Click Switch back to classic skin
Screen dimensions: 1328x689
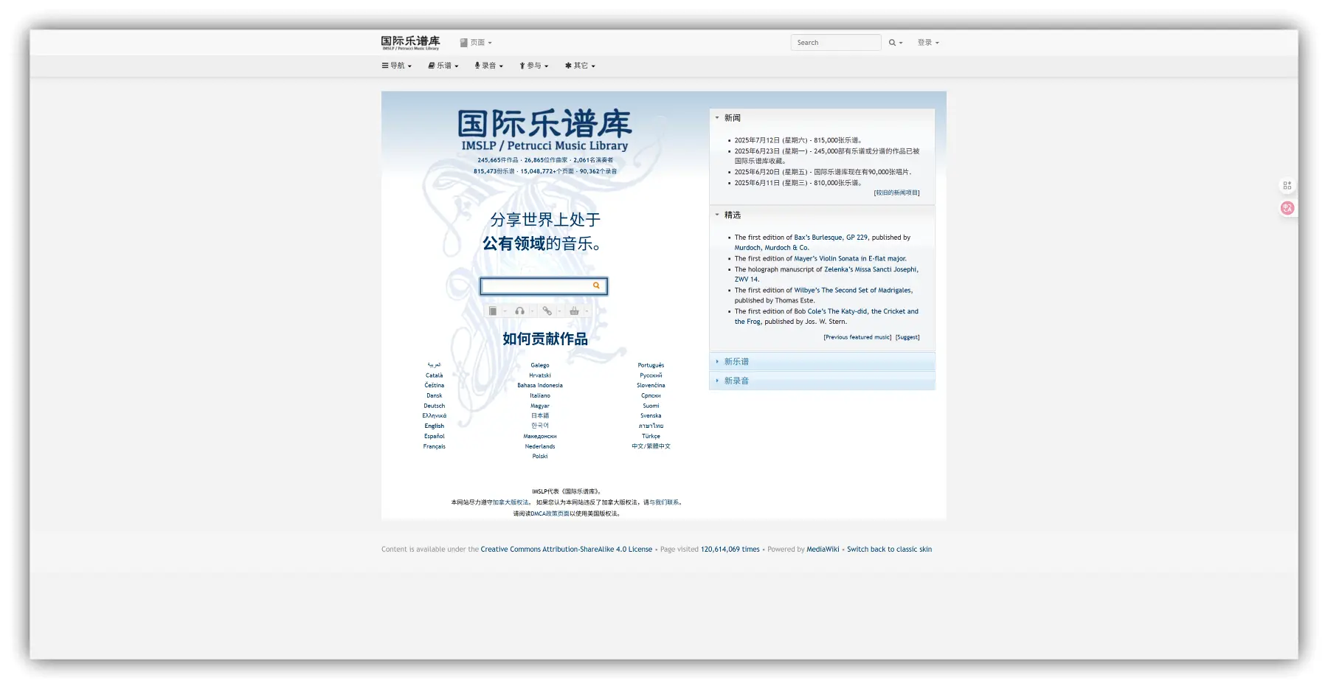pyautogui.click(x=889, y=550)
